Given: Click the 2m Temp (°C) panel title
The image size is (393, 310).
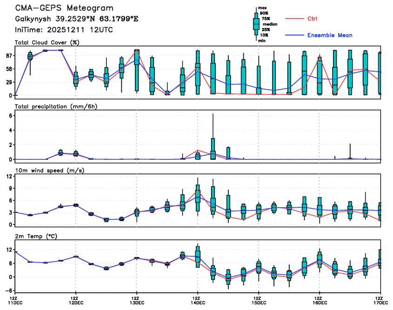Looking at the screenshot, I should tap(36, 236).
